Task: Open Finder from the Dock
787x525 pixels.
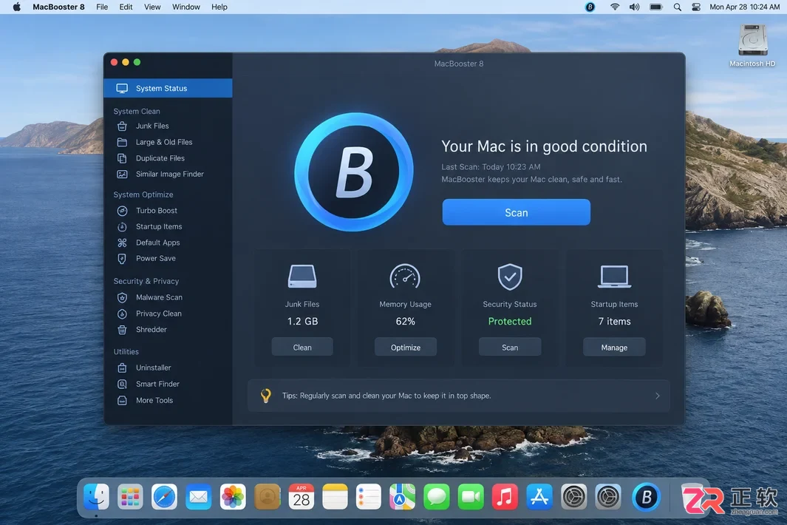Action: point(96,498)
